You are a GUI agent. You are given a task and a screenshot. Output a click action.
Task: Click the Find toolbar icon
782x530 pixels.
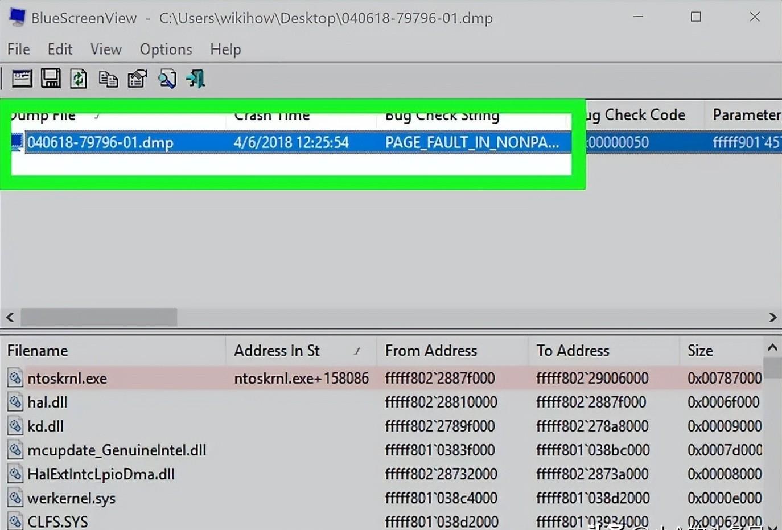coord(167,79)
